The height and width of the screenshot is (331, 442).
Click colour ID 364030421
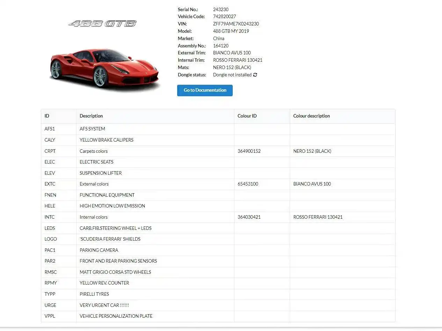pyautogui.click(x=249, y=217)
